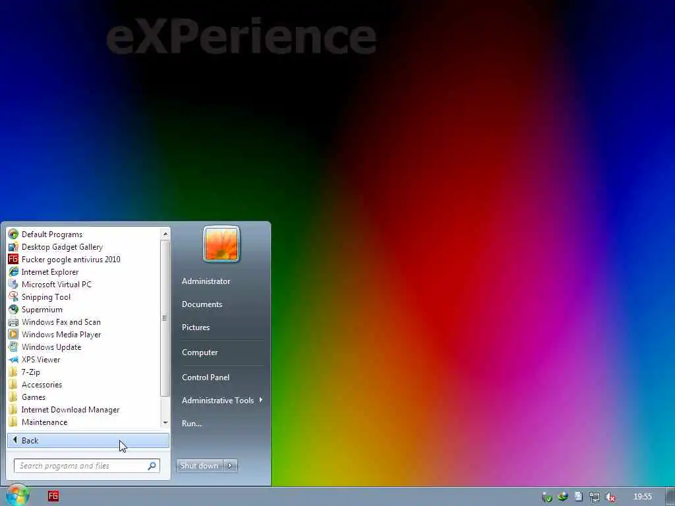Viewport: 675px width, 506px height.
Task: Click the programs list scroll up arrow
Action: pos(165,234)
